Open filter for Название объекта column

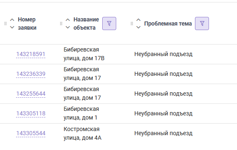click(x=109, y=23)
